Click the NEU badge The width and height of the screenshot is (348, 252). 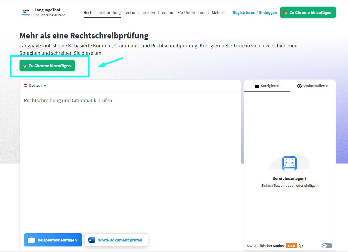coord(292,246)
